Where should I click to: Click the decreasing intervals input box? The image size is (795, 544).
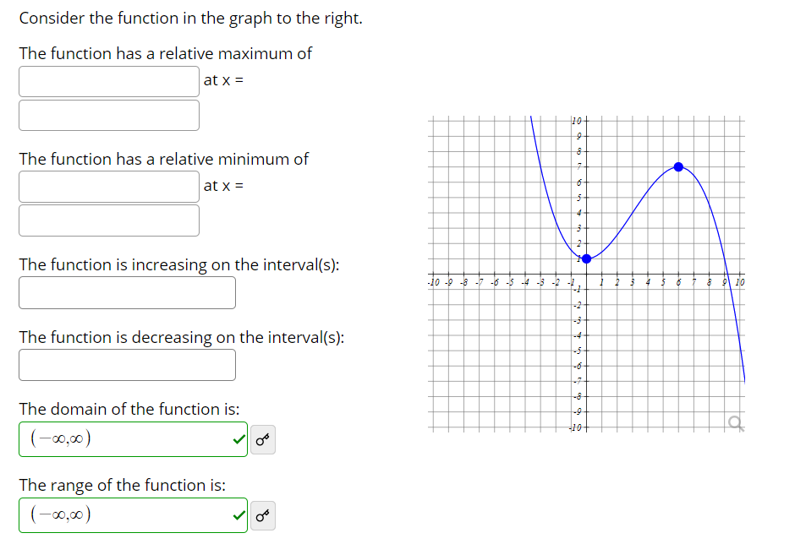point(127,365)
